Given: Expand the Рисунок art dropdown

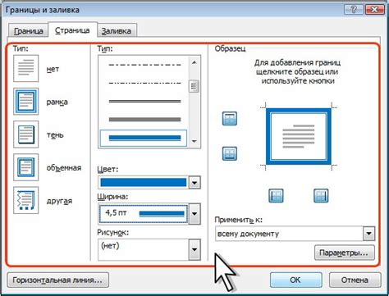Looking at the screenshot, I should 194,249.
